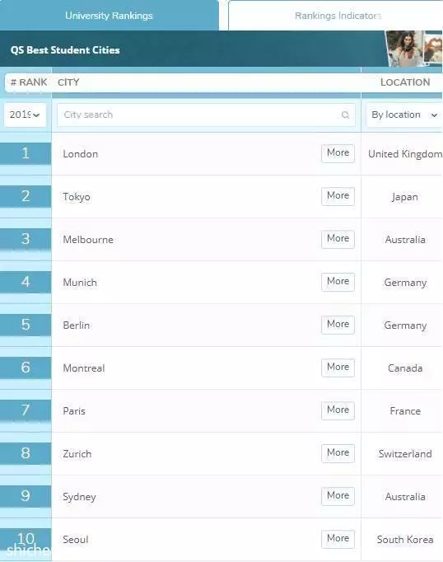Click More button for Tokyo

[338, 196]
